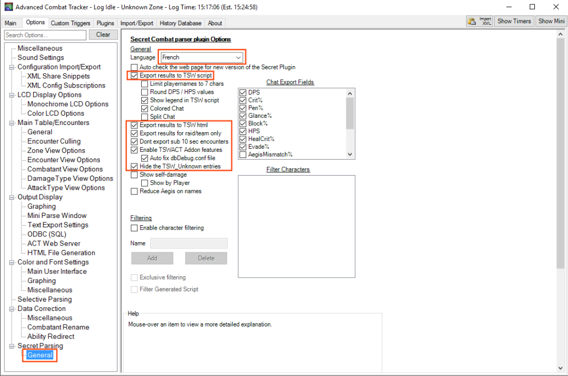The image size is (568, 376).
Task: Enable Round DPS / HPS values
Action: (x=144, y=92)
